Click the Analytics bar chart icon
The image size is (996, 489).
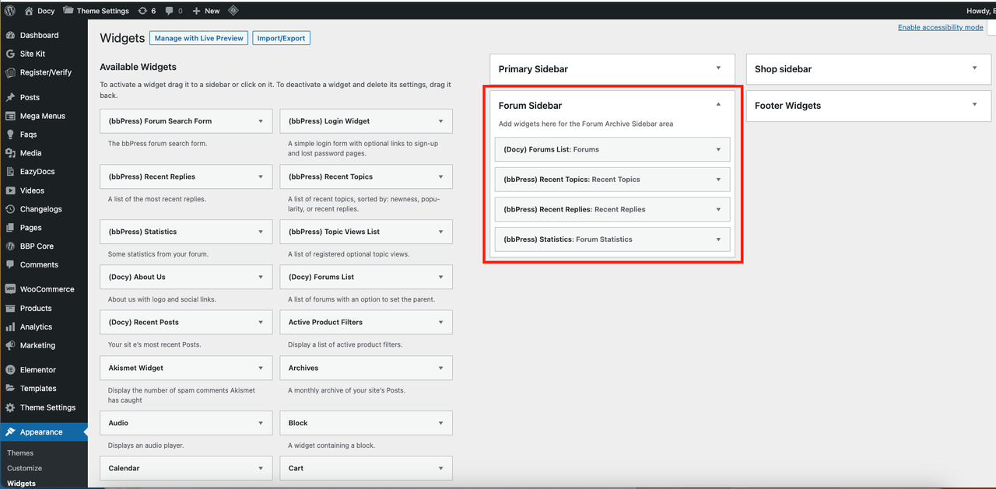[10, 327]
